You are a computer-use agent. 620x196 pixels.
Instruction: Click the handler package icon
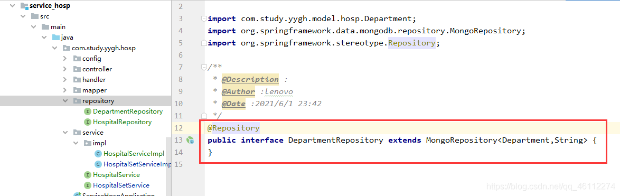(x=77, y=79)
